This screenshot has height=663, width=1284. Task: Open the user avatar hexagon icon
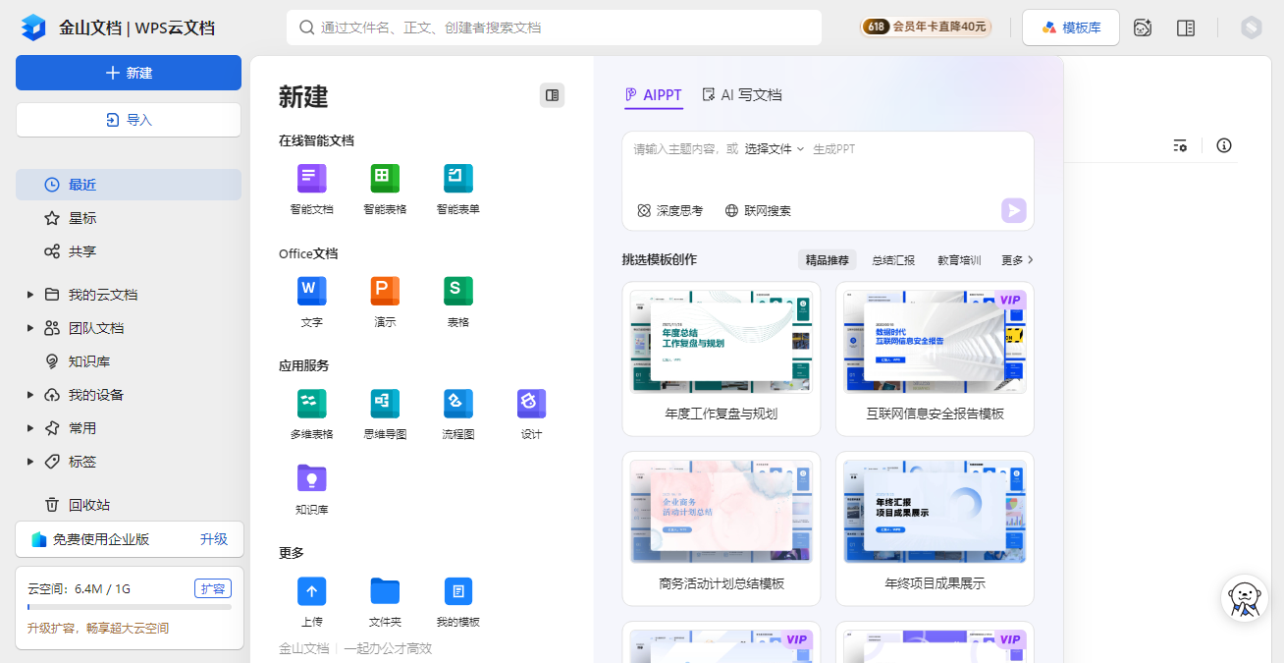1251,28
